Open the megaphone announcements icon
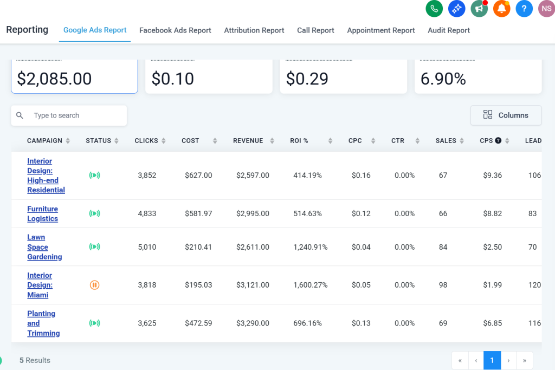 point(479,9)
